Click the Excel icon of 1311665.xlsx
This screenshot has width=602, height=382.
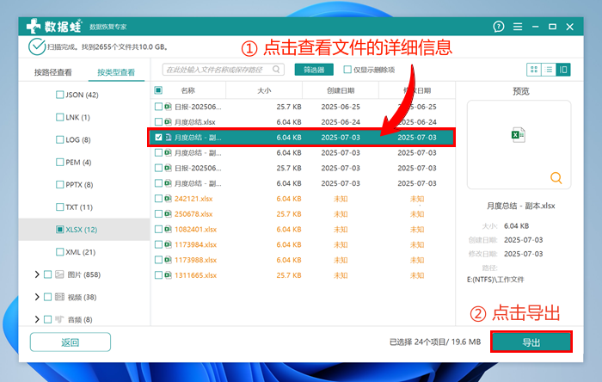pos(168,275)
